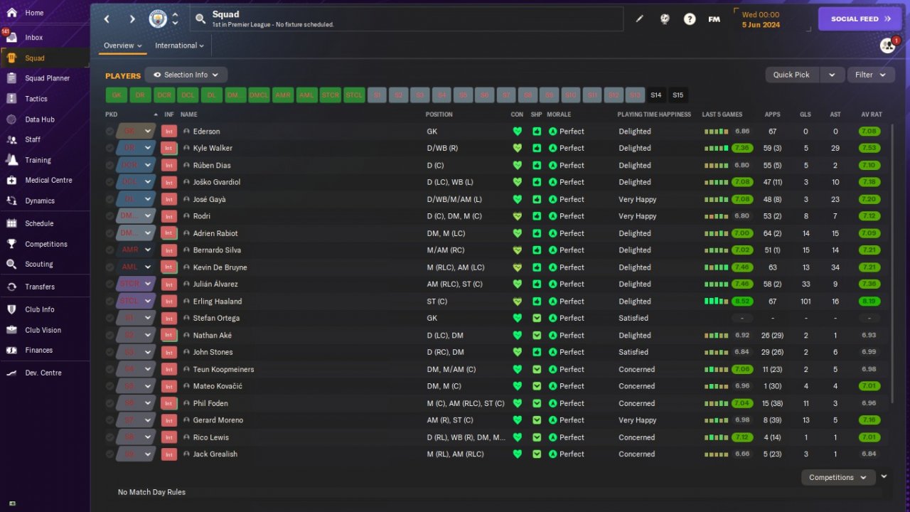
Task: Open Competitions via the trophy sidebar icon
Action: tap(11, 244)
